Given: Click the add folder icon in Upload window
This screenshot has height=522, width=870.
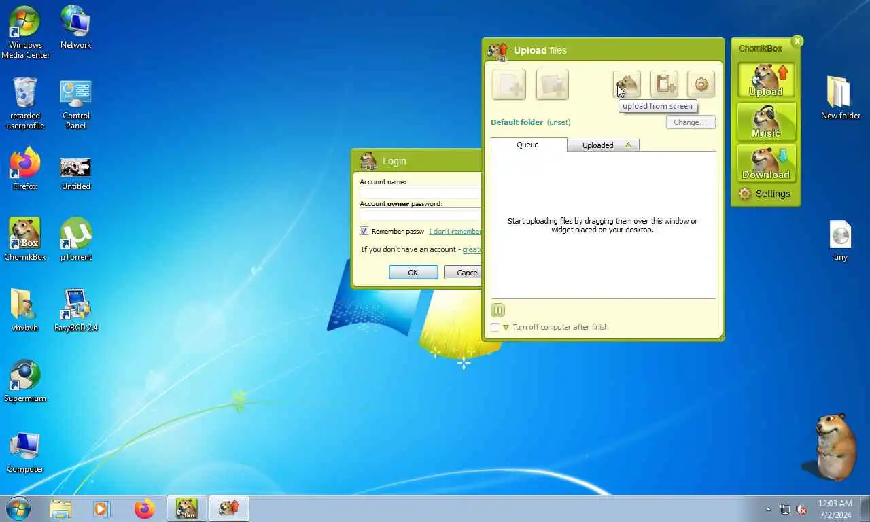Looking at the screenshot, I should coord(552,85).
